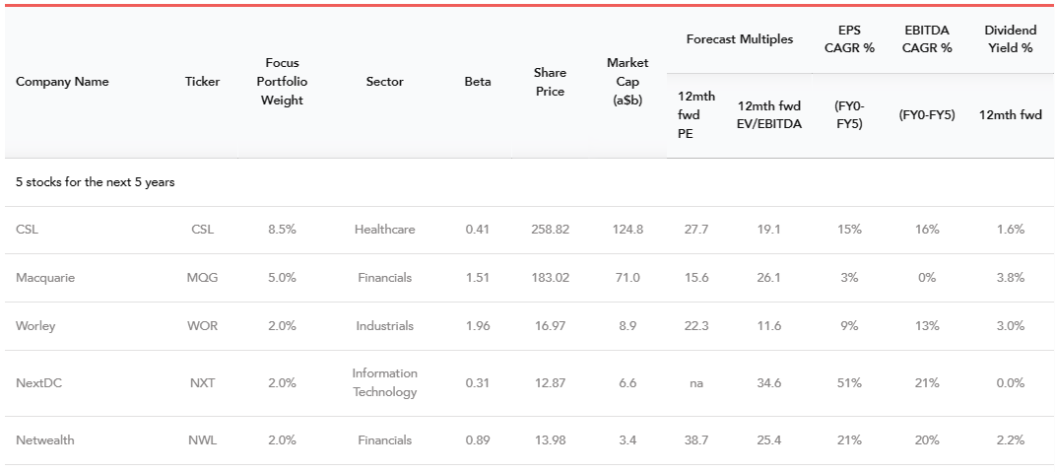
Task: Click NextDC's 51% EPS CAGR value
Action: (x=849, y=382)
